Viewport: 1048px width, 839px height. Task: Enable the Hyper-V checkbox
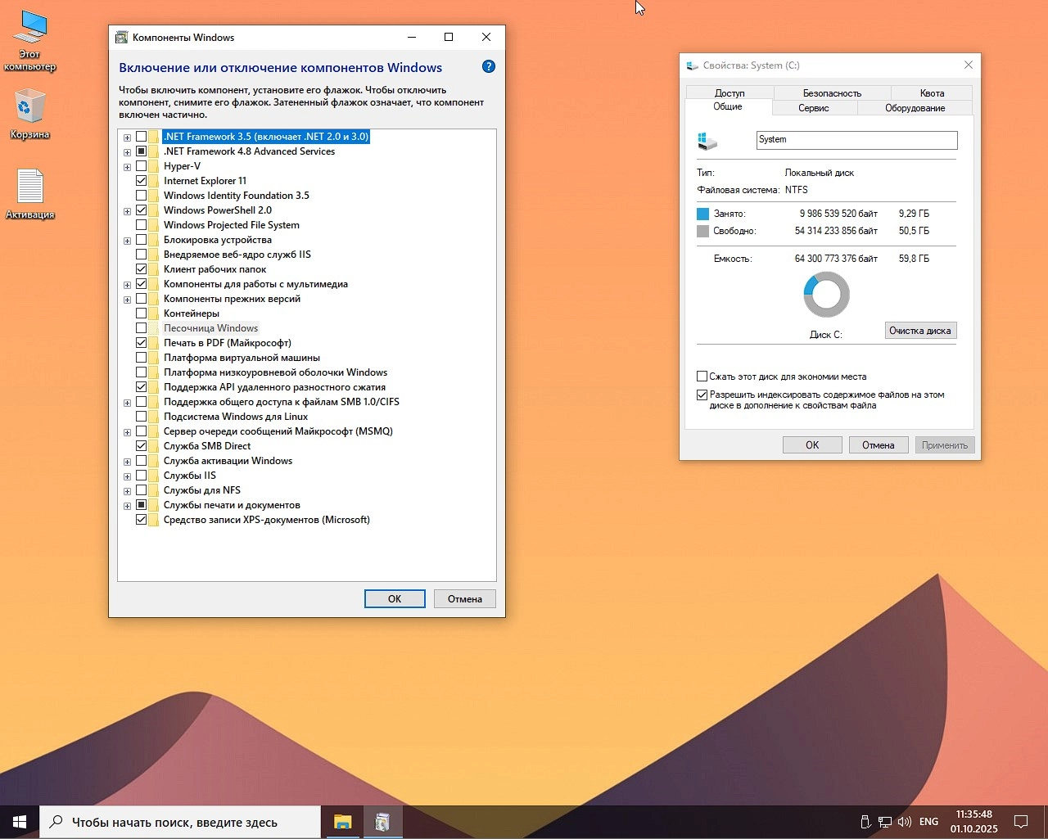tap(142, 166)
